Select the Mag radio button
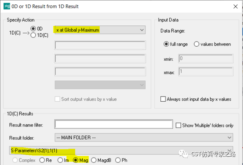This screenshot has width=243, height=165. click(75, 160)
